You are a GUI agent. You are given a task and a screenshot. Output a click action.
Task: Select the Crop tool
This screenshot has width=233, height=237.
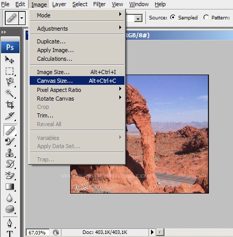point(10,104)
